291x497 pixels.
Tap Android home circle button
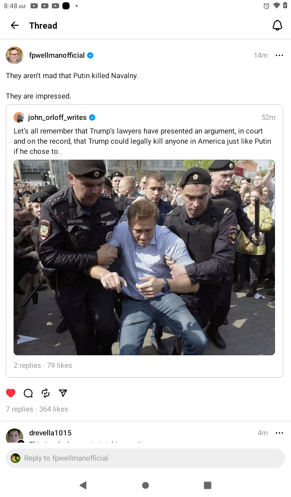[145, 485]
